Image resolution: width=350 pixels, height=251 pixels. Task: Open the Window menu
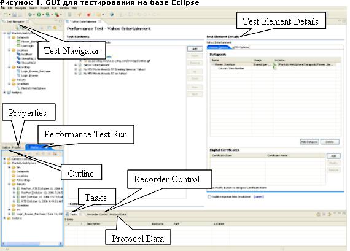coord(64,8)
